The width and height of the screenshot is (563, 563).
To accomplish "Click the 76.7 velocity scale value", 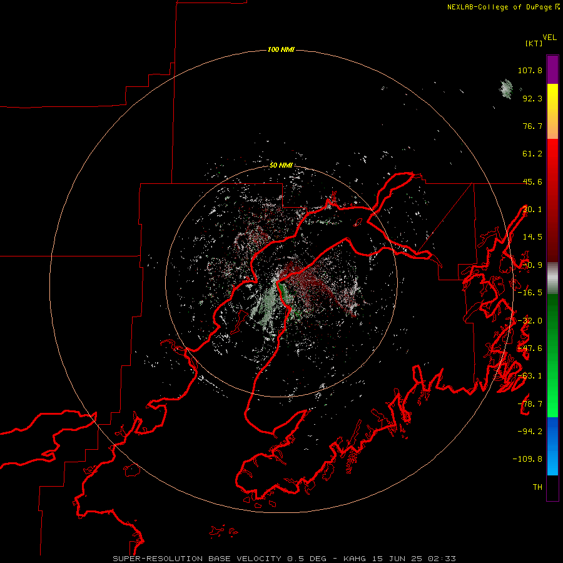I will 532,126.
